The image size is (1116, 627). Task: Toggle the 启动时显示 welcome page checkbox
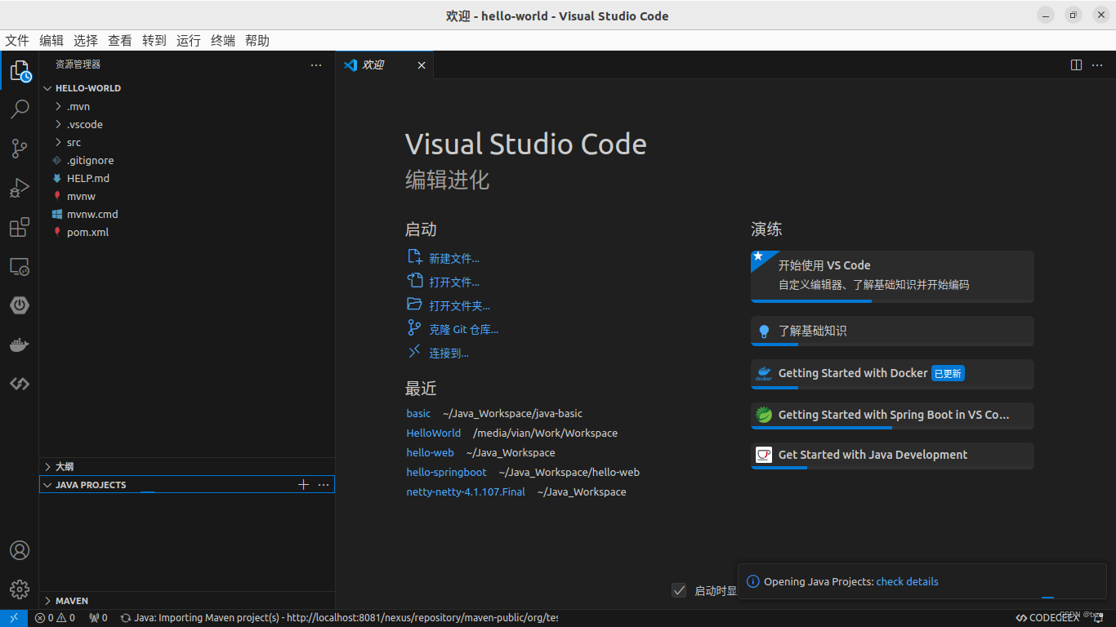(x=679, y=590)
